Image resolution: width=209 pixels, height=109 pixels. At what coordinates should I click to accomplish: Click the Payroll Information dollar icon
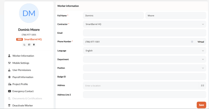[9, 77]
